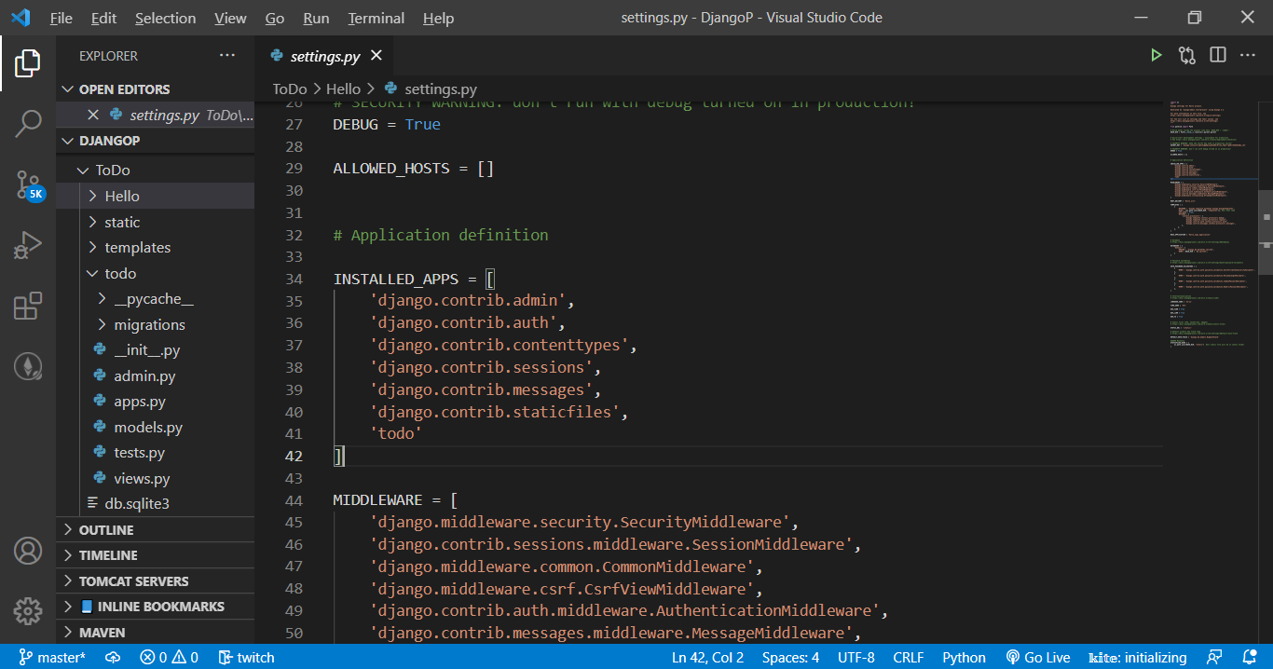
Task: Open editor More Actions ellipsis
Action: coord(1248,56)
